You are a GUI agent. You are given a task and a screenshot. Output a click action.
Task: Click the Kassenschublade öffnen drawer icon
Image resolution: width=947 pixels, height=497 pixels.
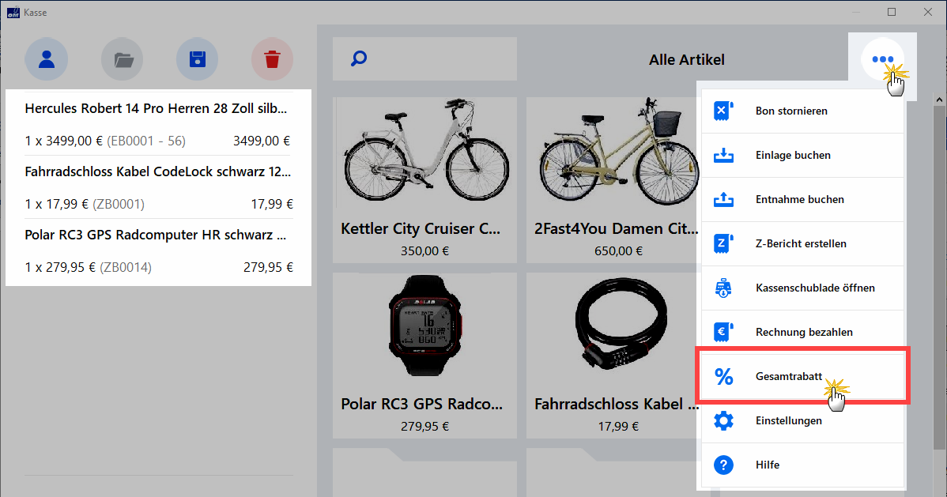click(x=723, y=288)
